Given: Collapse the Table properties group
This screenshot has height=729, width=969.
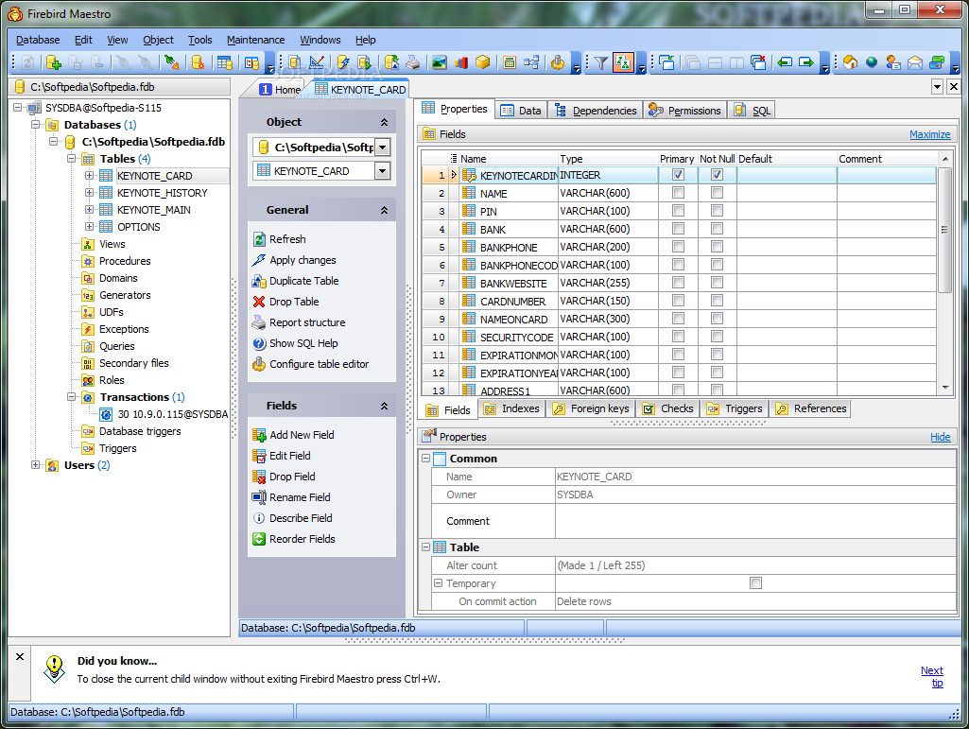Looking at the screenshot, I should tap(425, 547).
